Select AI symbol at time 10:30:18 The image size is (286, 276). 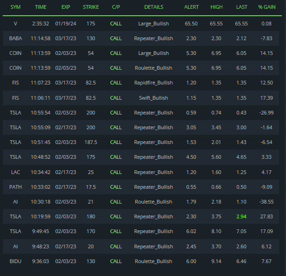(15, 202)
